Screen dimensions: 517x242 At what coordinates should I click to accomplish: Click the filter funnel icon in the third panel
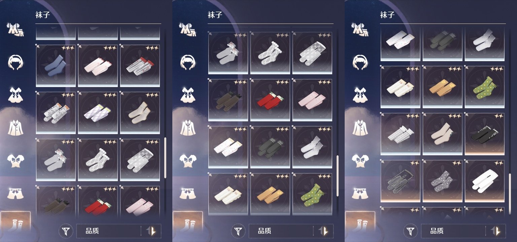click(x=411, y=231)
